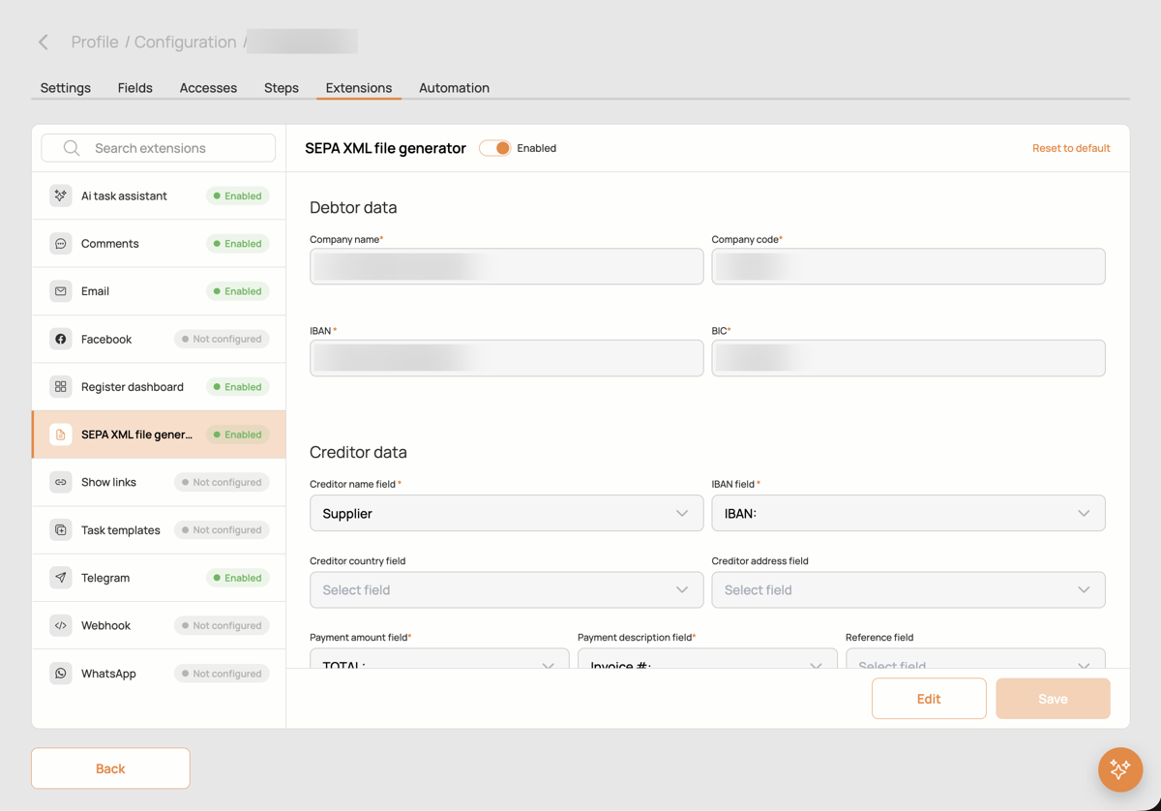Select Ai task assistant extension label
The width and height of the screenshot is (1161, 811).
(124, 195)
